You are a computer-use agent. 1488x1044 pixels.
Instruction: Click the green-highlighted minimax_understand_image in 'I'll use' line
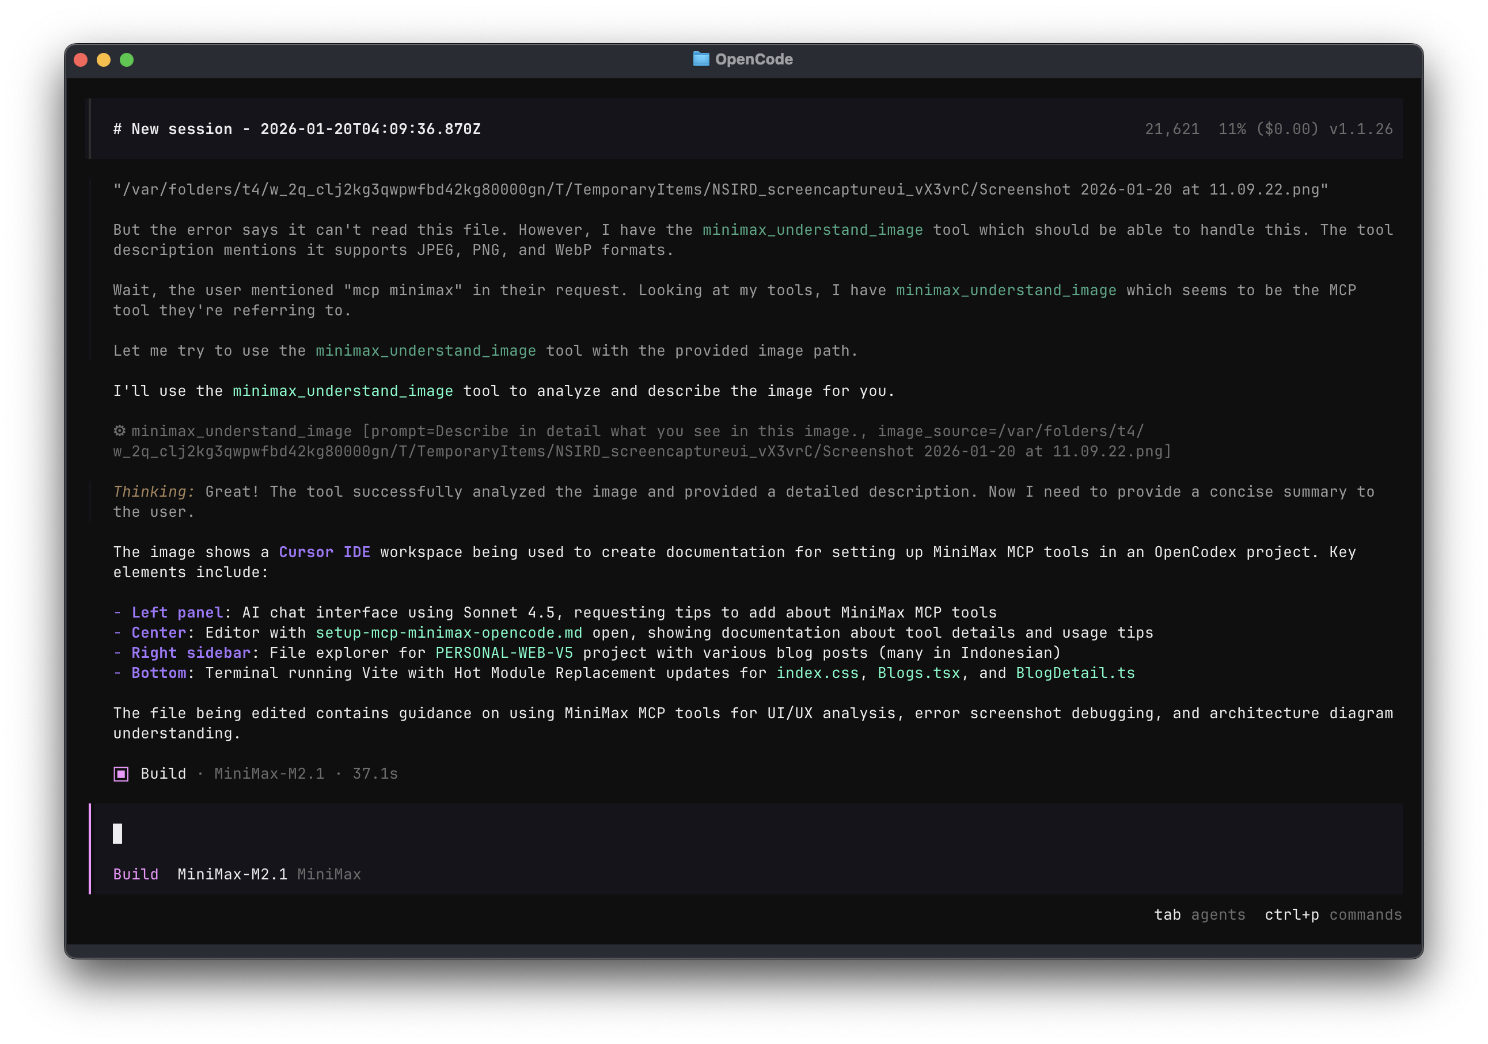343,391
